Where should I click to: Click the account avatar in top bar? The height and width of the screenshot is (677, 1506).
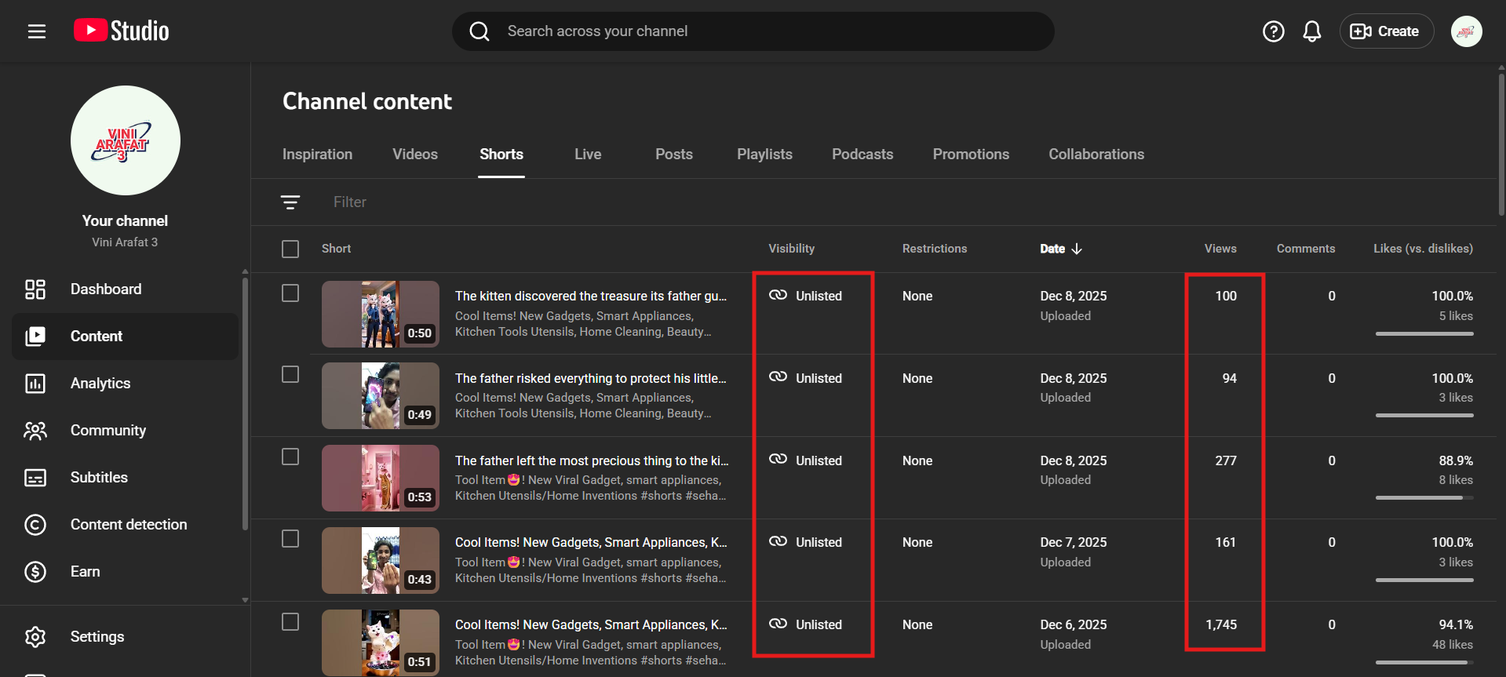(1466, 31)
